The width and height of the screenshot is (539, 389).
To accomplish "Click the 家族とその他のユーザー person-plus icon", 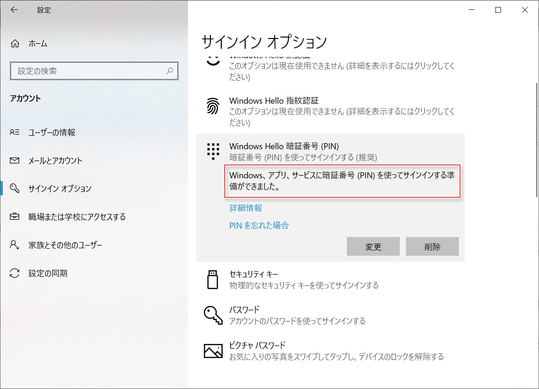I will tap(15, 245).
